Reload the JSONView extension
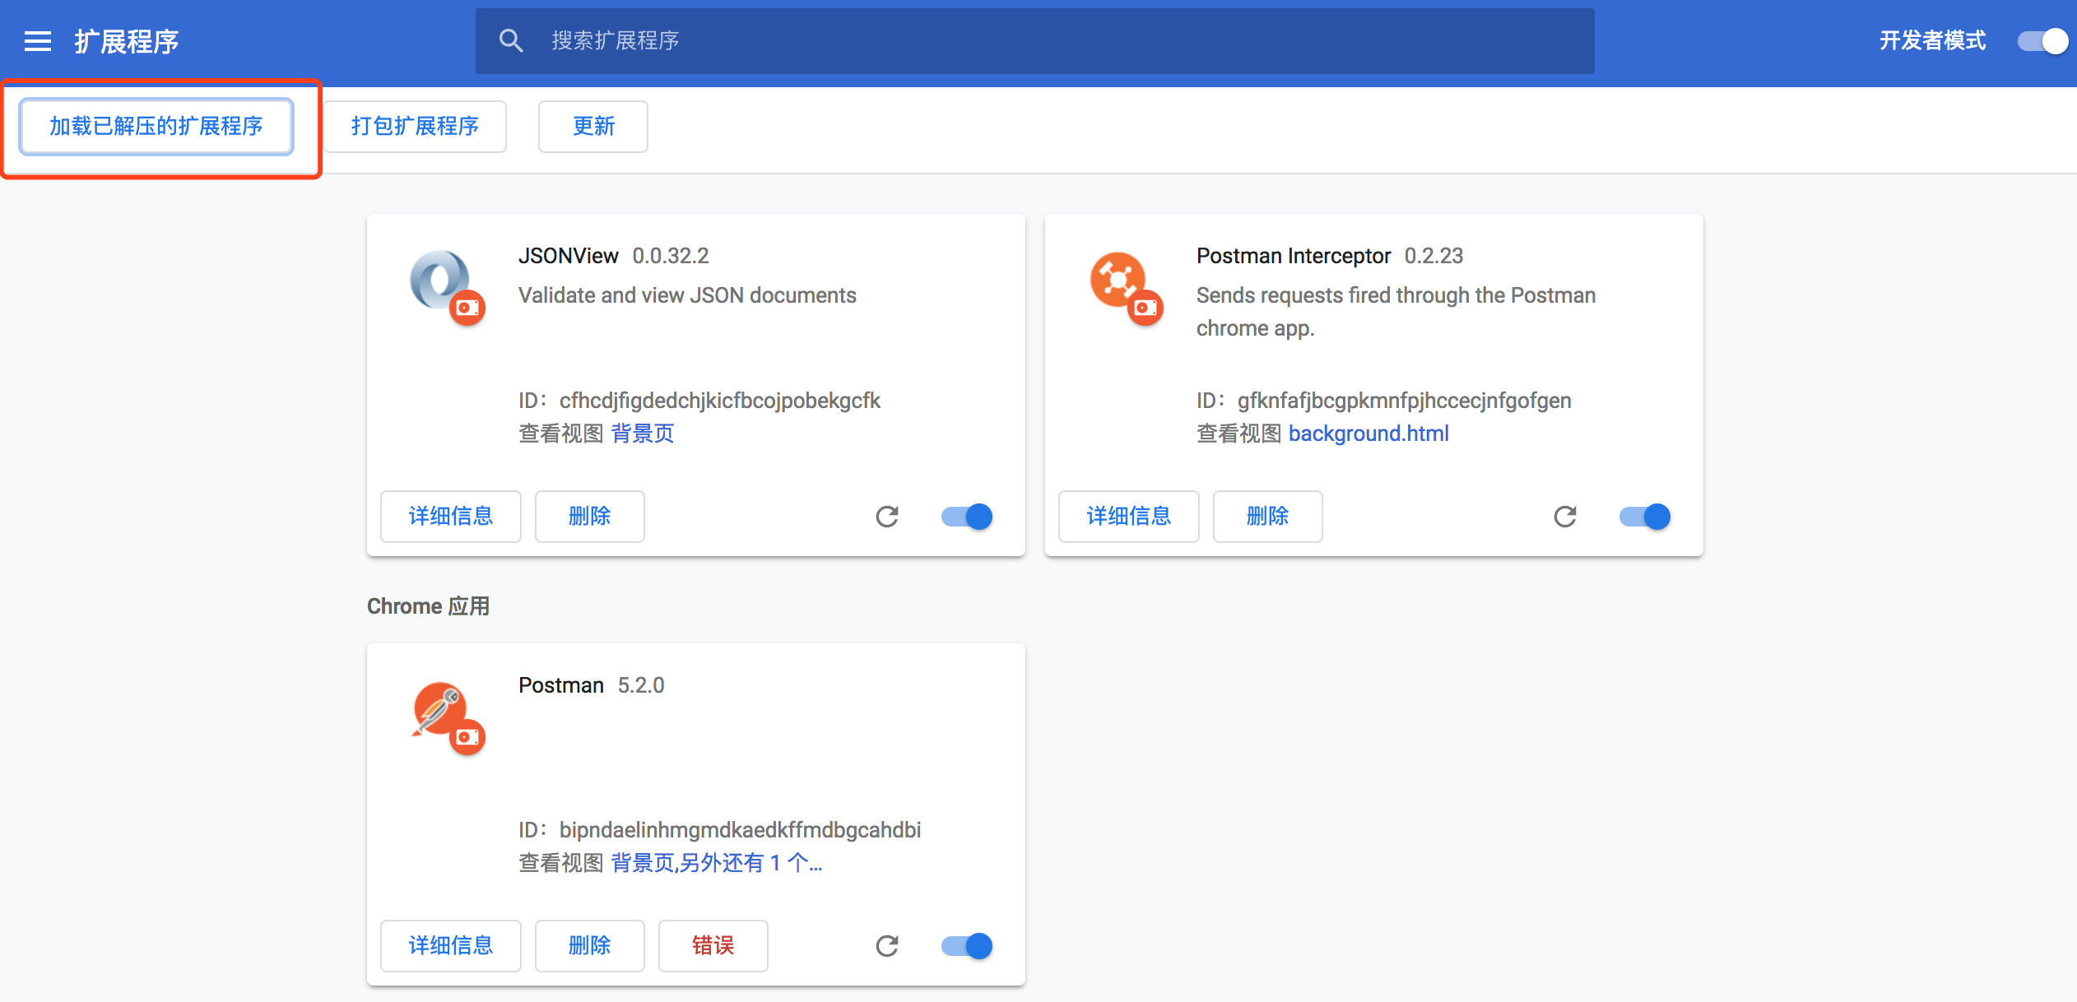 click(x=887, y=517)
